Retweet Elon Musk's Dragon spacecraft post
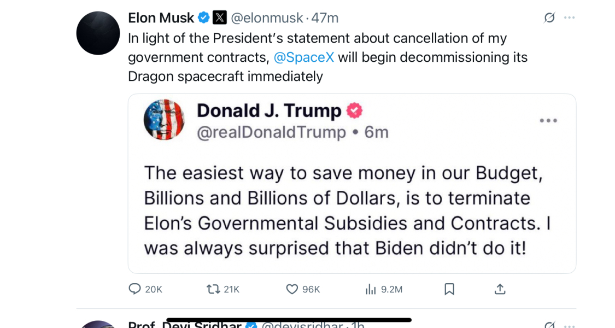Viewport: 615px width, 328px height. (x=213, y=289)
